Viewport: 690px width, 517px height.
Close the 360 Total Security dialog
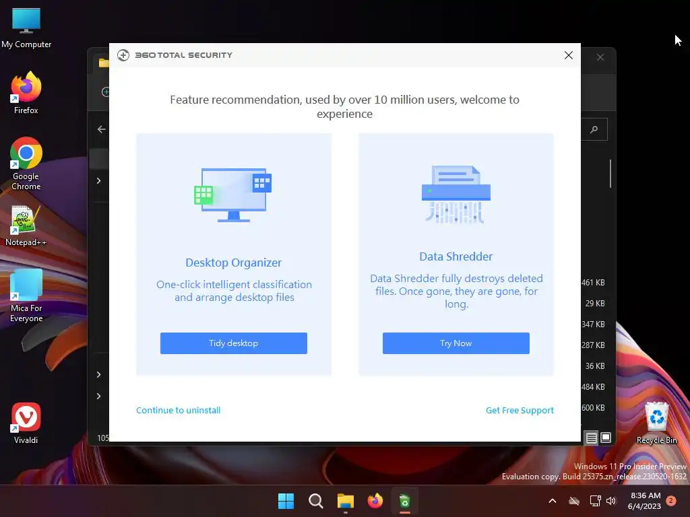(x=569, y=55)
